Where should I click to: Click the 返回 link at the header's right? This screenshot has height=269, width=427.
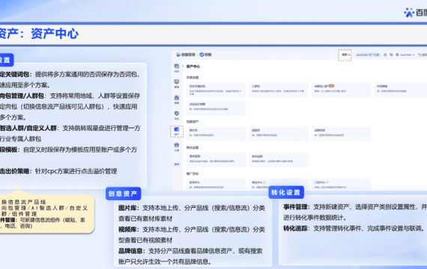[x=423, y=55]
